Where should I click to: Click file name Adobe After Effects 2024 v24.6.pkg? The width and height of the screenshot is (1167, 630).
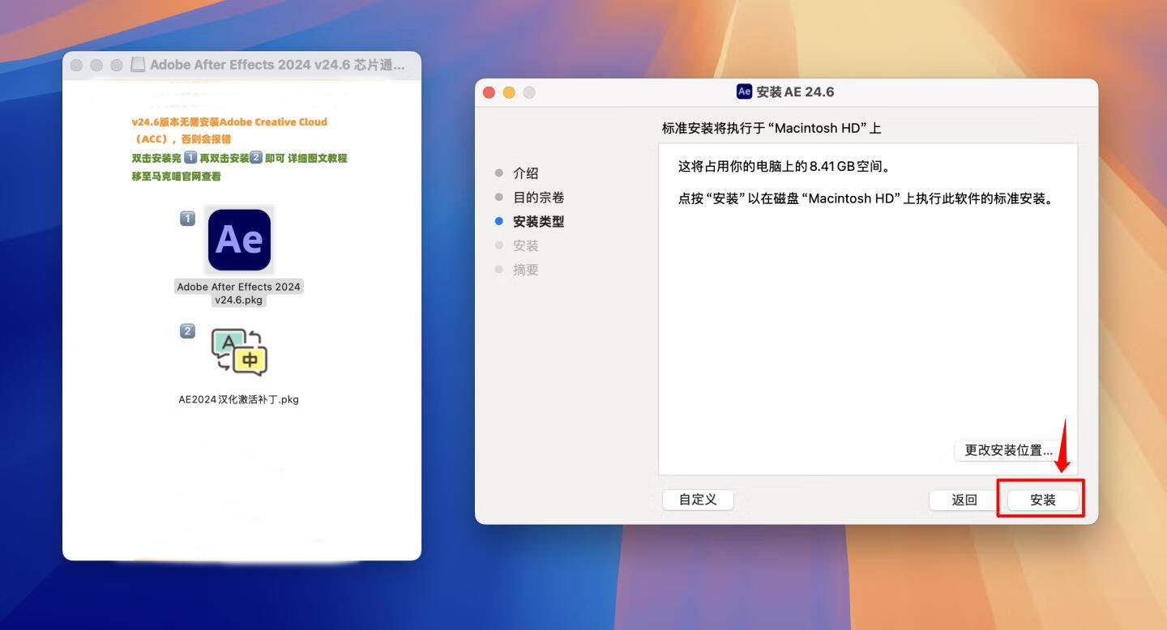click(239, 293)
